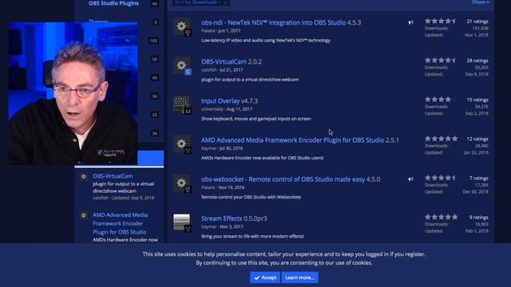Open author universallp on Input Overlay row
The width and height of the screenshot is (511, 287).
click(x=212, y=109)
